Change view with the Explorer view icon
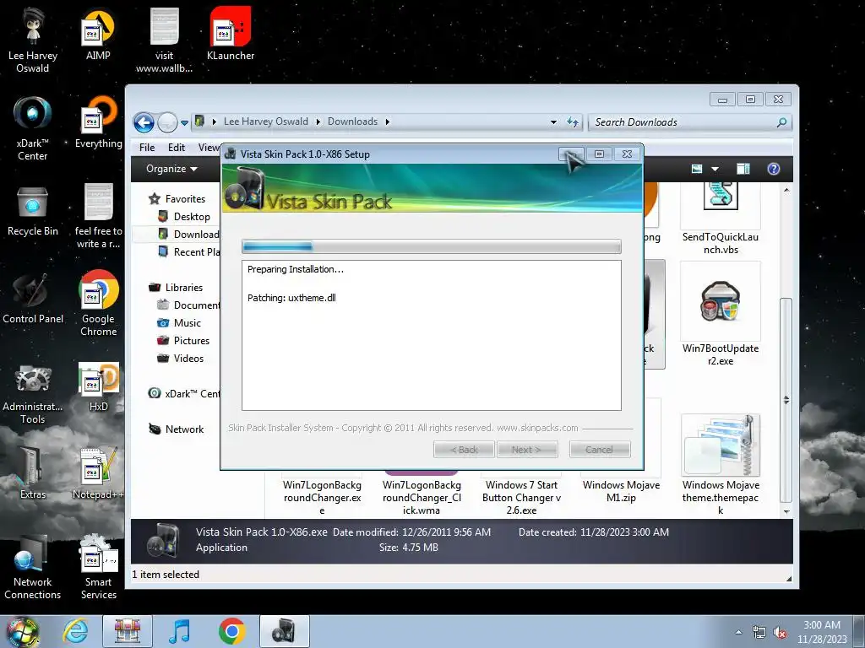Image resolution: width=865 pixels, height=648 pixels. (697, 169)
